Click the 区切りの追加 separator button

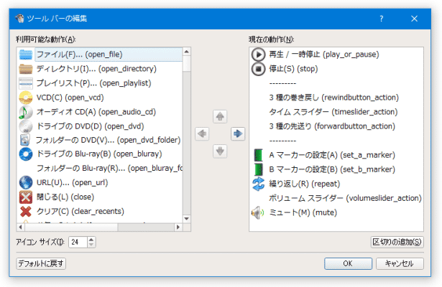(396, 242)
